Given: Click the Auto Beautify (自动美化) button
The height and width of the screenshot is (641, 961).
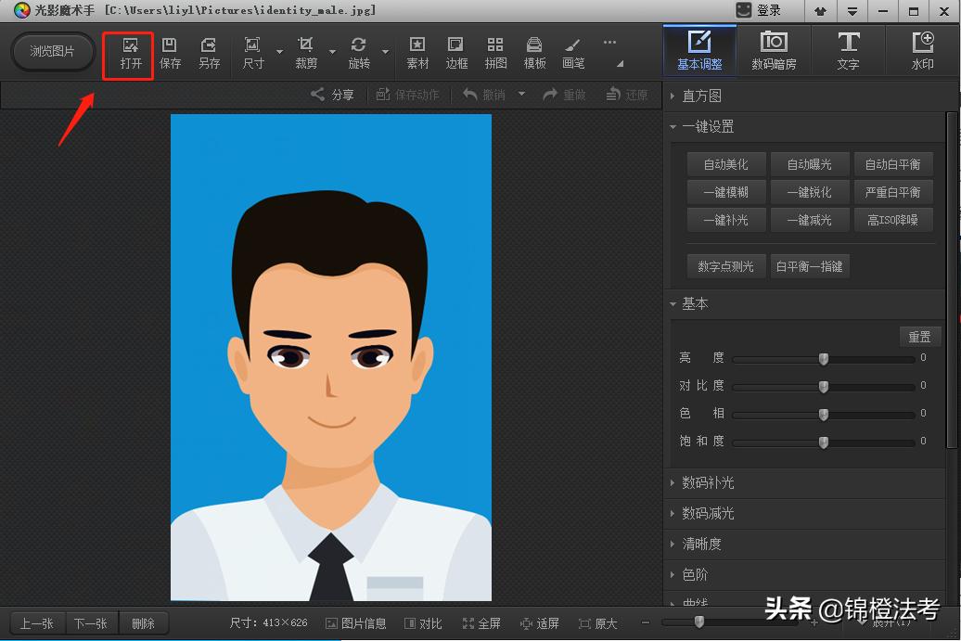Looking at the screenshot, I should point(725,164).
